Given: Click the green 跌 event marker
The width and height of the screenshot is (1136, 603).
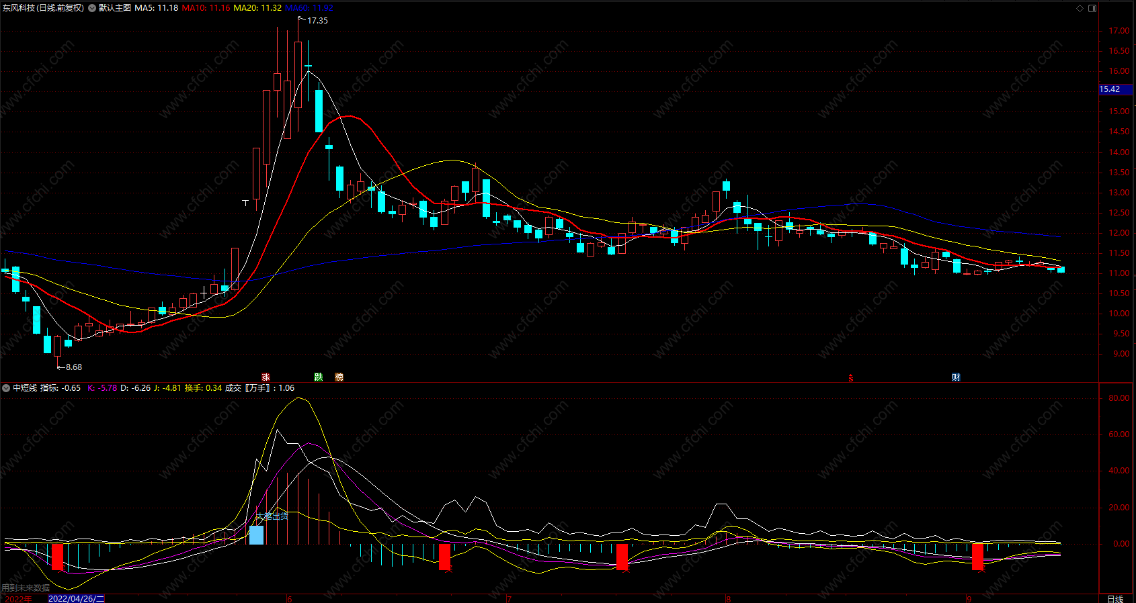Looking at the screenshot, I should point(319,377).
